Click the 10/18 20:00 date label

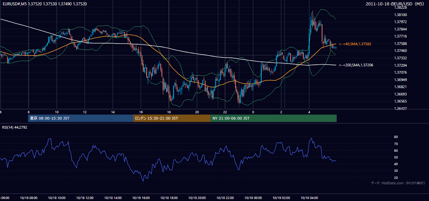(197, 198)
